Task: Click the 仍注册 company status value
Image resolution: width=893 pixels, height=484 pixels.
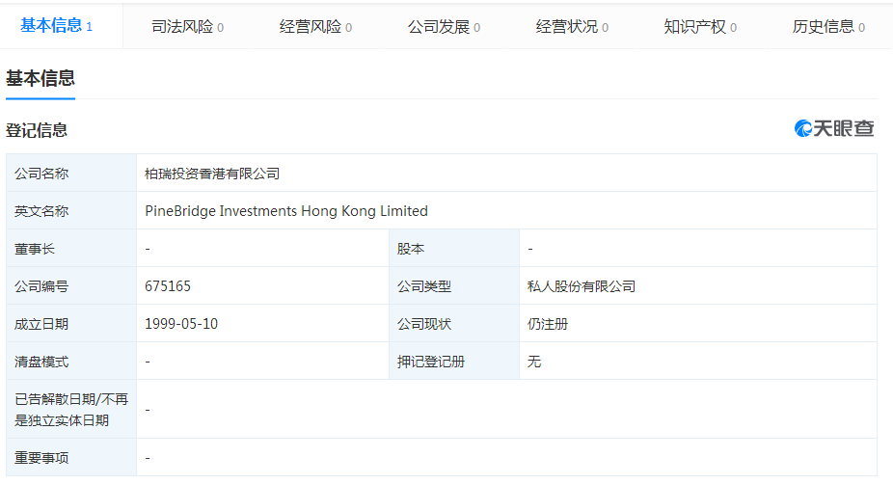Action: 548,324
